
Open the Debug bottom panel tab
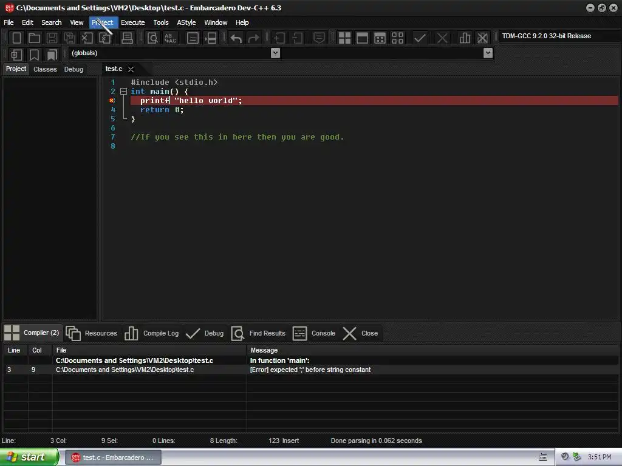pos(205,333)
